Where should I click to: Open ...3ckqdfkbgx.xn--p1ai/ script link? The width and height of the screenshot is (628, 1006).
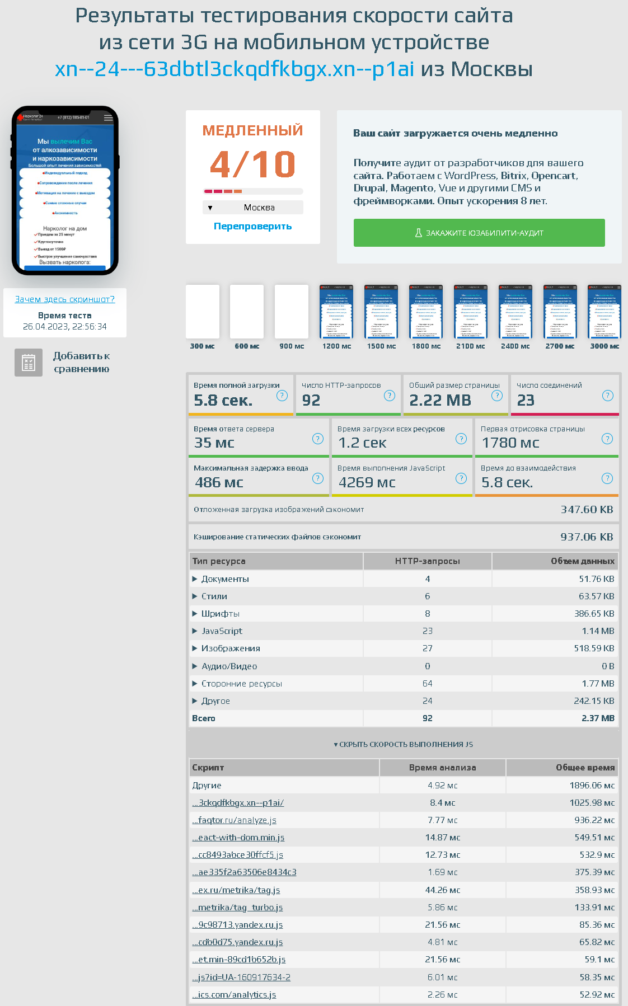pyautogui.click(x=238, y=803)
